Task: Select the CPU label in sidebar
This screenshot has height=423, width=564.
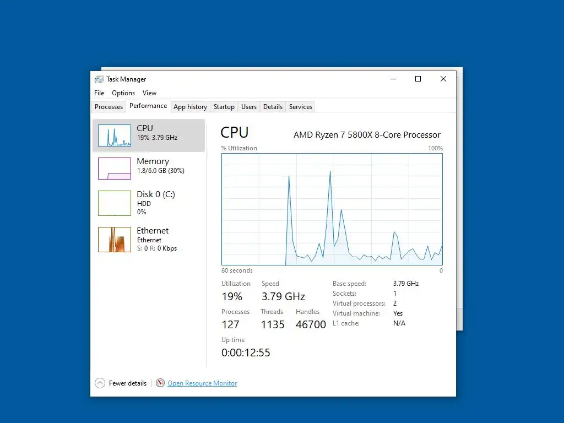Action: [145, 128]
